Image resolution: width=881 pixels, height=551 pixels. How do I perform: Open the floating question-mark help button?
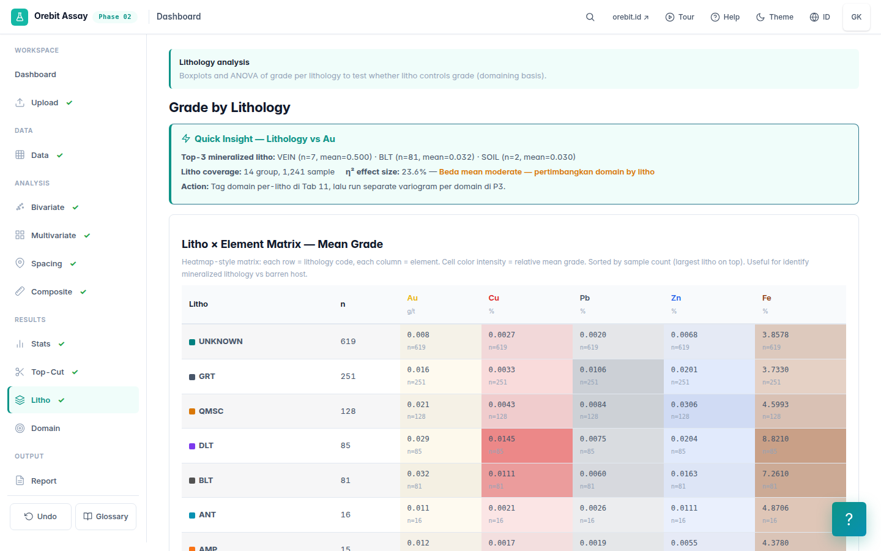pyautogui.click(x=849, y=519)
